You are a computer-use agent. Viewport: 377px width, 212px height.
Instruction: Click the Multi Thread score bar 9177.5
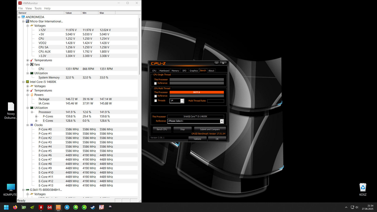(197, 92)
